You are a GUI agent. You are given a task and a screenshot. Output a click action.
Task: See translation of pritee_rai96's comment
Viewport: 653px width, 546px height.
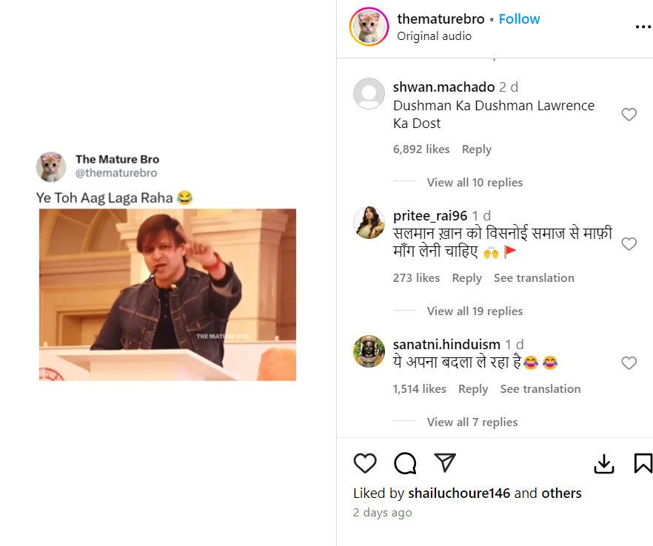click(534, 278)
